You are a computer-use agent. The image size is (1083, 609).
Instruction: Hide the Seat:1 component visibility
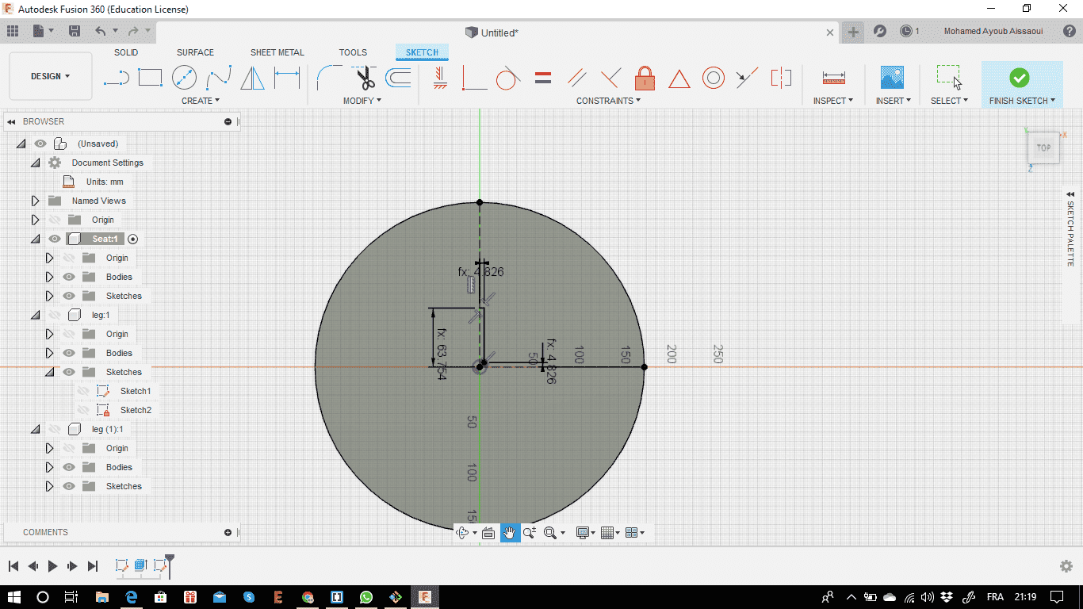55,239
